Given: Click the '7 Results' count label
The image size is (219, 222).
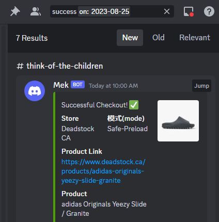Looking at the screenshot, I should click(x=32, y=38).
